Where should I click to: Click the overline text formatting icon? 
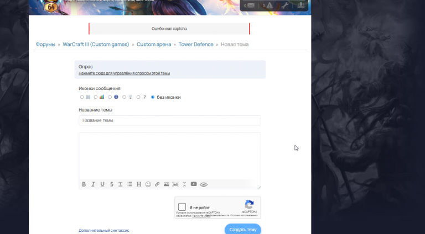120,184
